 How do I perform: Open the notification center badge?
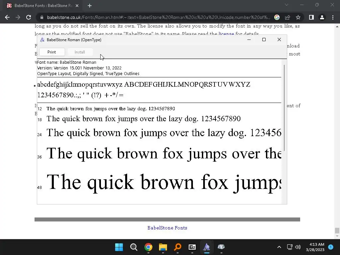[x=331, y=247]
